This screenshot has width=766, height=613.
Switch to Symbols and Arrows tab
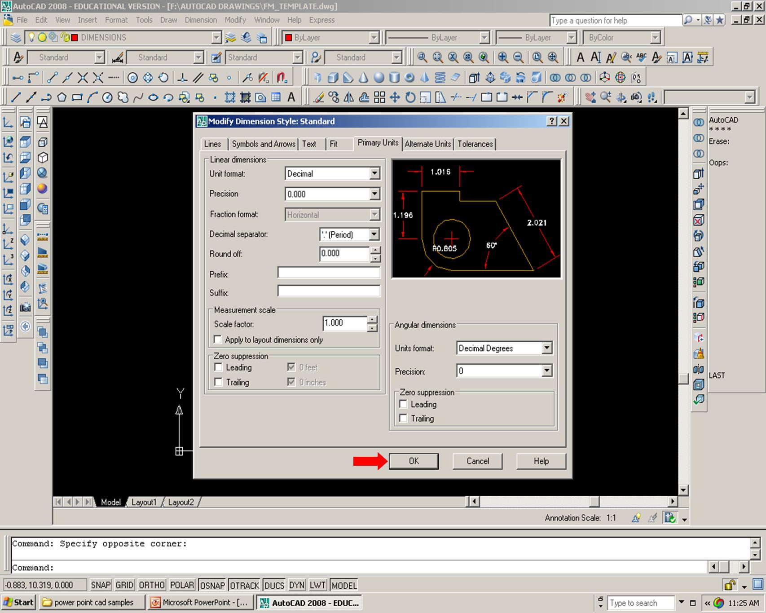(264, 144)
